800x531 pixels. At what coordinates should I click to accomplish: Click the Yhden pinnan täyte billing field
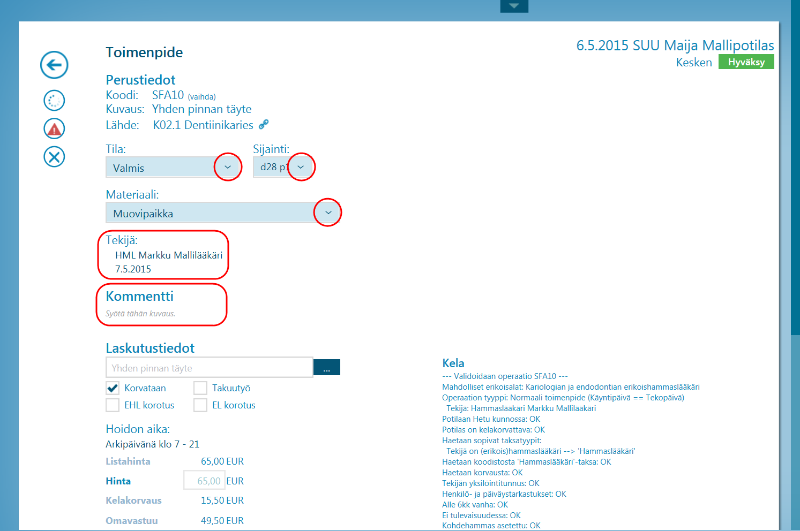point(210,368)
